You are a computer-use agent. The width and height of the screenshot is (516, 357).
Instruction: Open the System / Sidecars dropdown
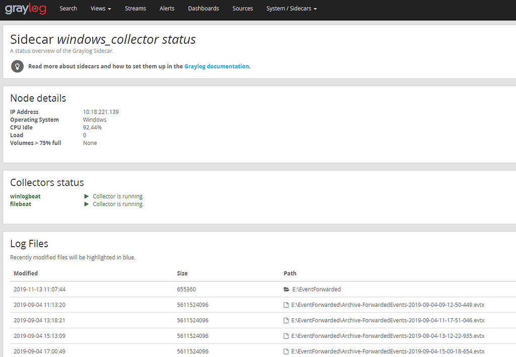(291, 8)
